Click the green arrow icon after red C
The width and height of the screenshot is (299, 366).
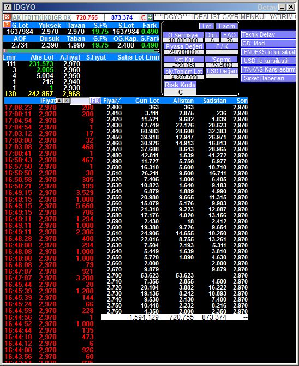click(150, 17)
